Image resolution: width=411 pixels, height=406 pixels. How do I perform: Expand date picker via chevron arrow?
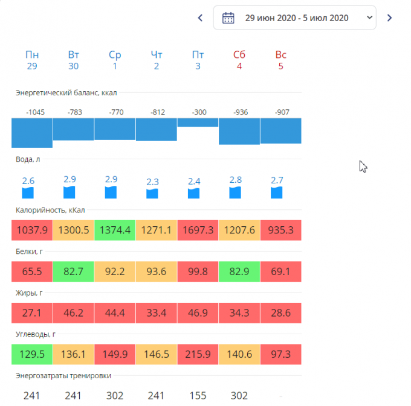369,17
